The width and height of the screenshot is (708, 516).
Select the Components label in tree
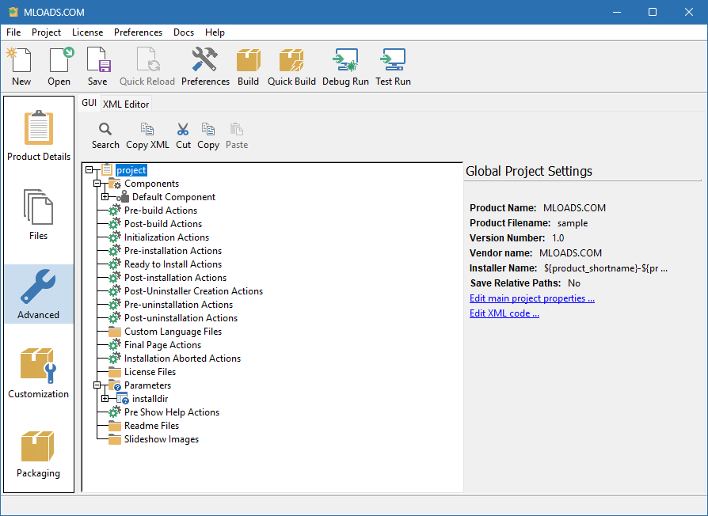coord(151,184)
